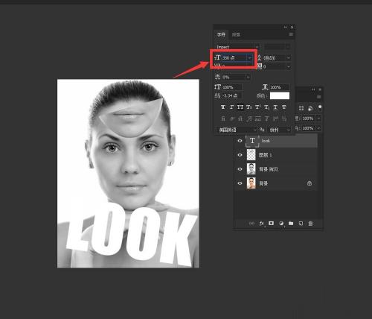Toggle Faux Bold text style
Image resolution: width=372 pixels, height=319 pixels.
tap(223, 107)
